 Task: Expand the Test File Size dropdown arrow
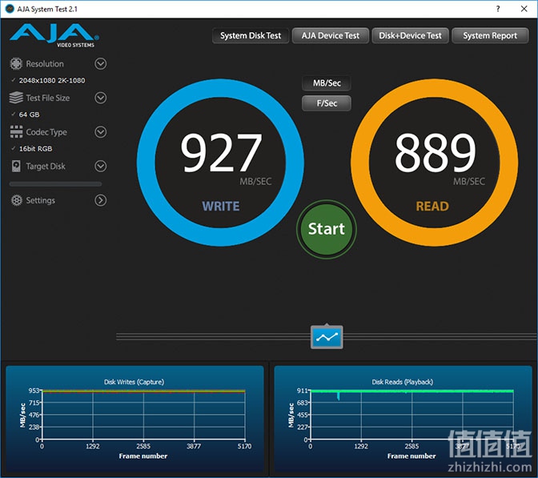[101, 98]
